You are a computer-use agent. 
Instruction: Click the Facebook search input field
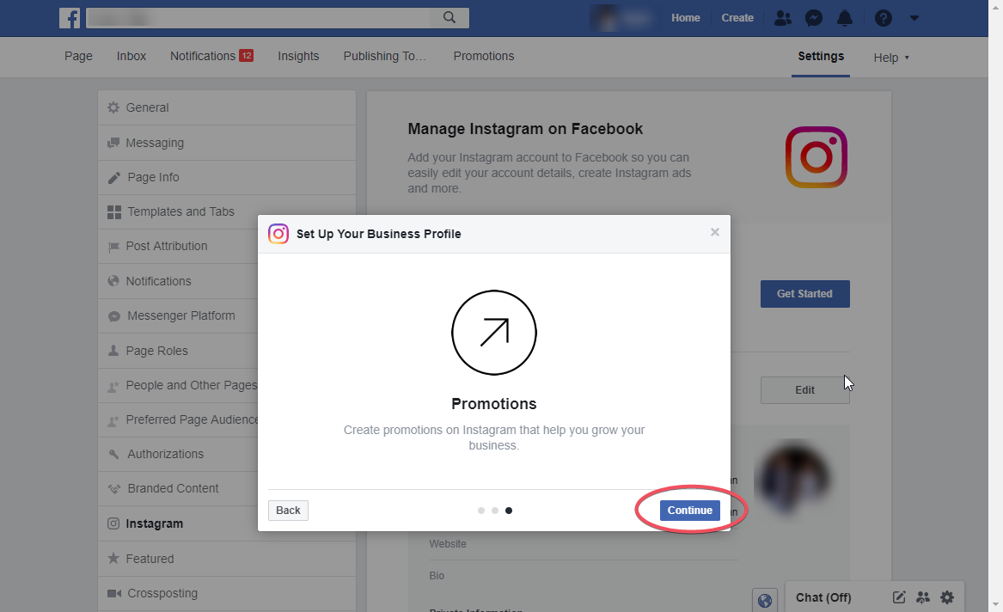277,18
